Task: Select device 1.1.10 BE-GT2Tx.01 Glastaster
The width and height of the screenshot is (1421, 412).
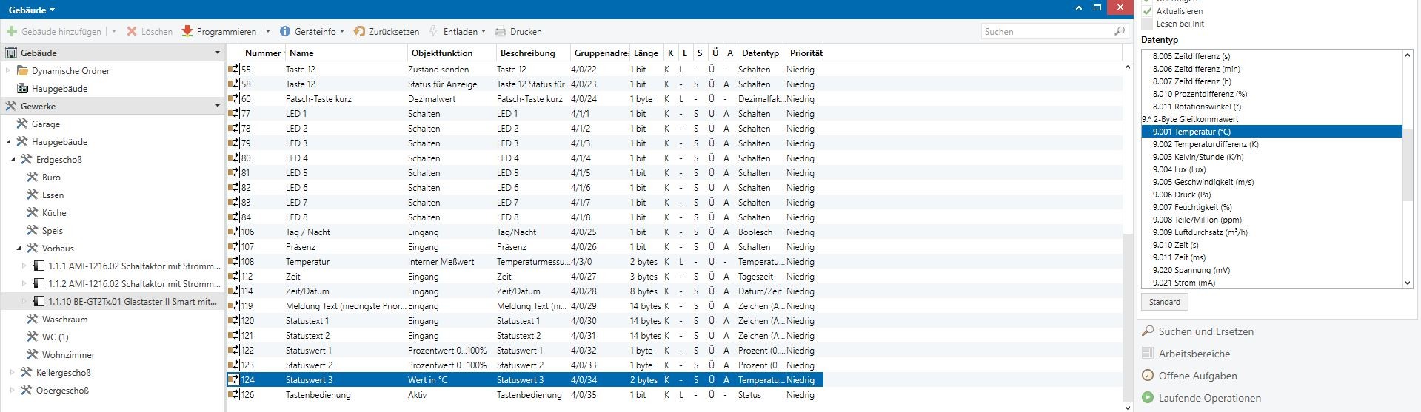Action: coord(133,302)
